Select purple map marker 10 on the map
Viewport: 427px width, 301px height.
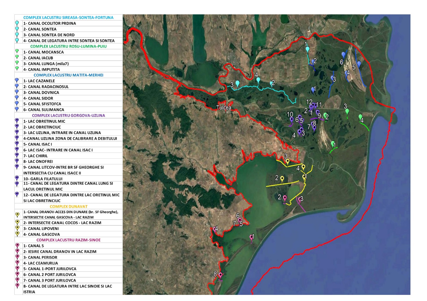(292, 120)
